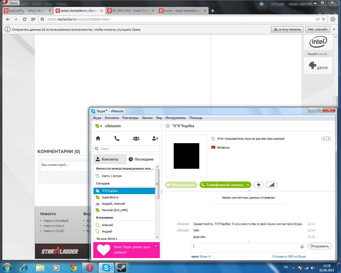
Task: Open the Контакты menu in the Skype menu bar
Action: click(x=112, y=118)
